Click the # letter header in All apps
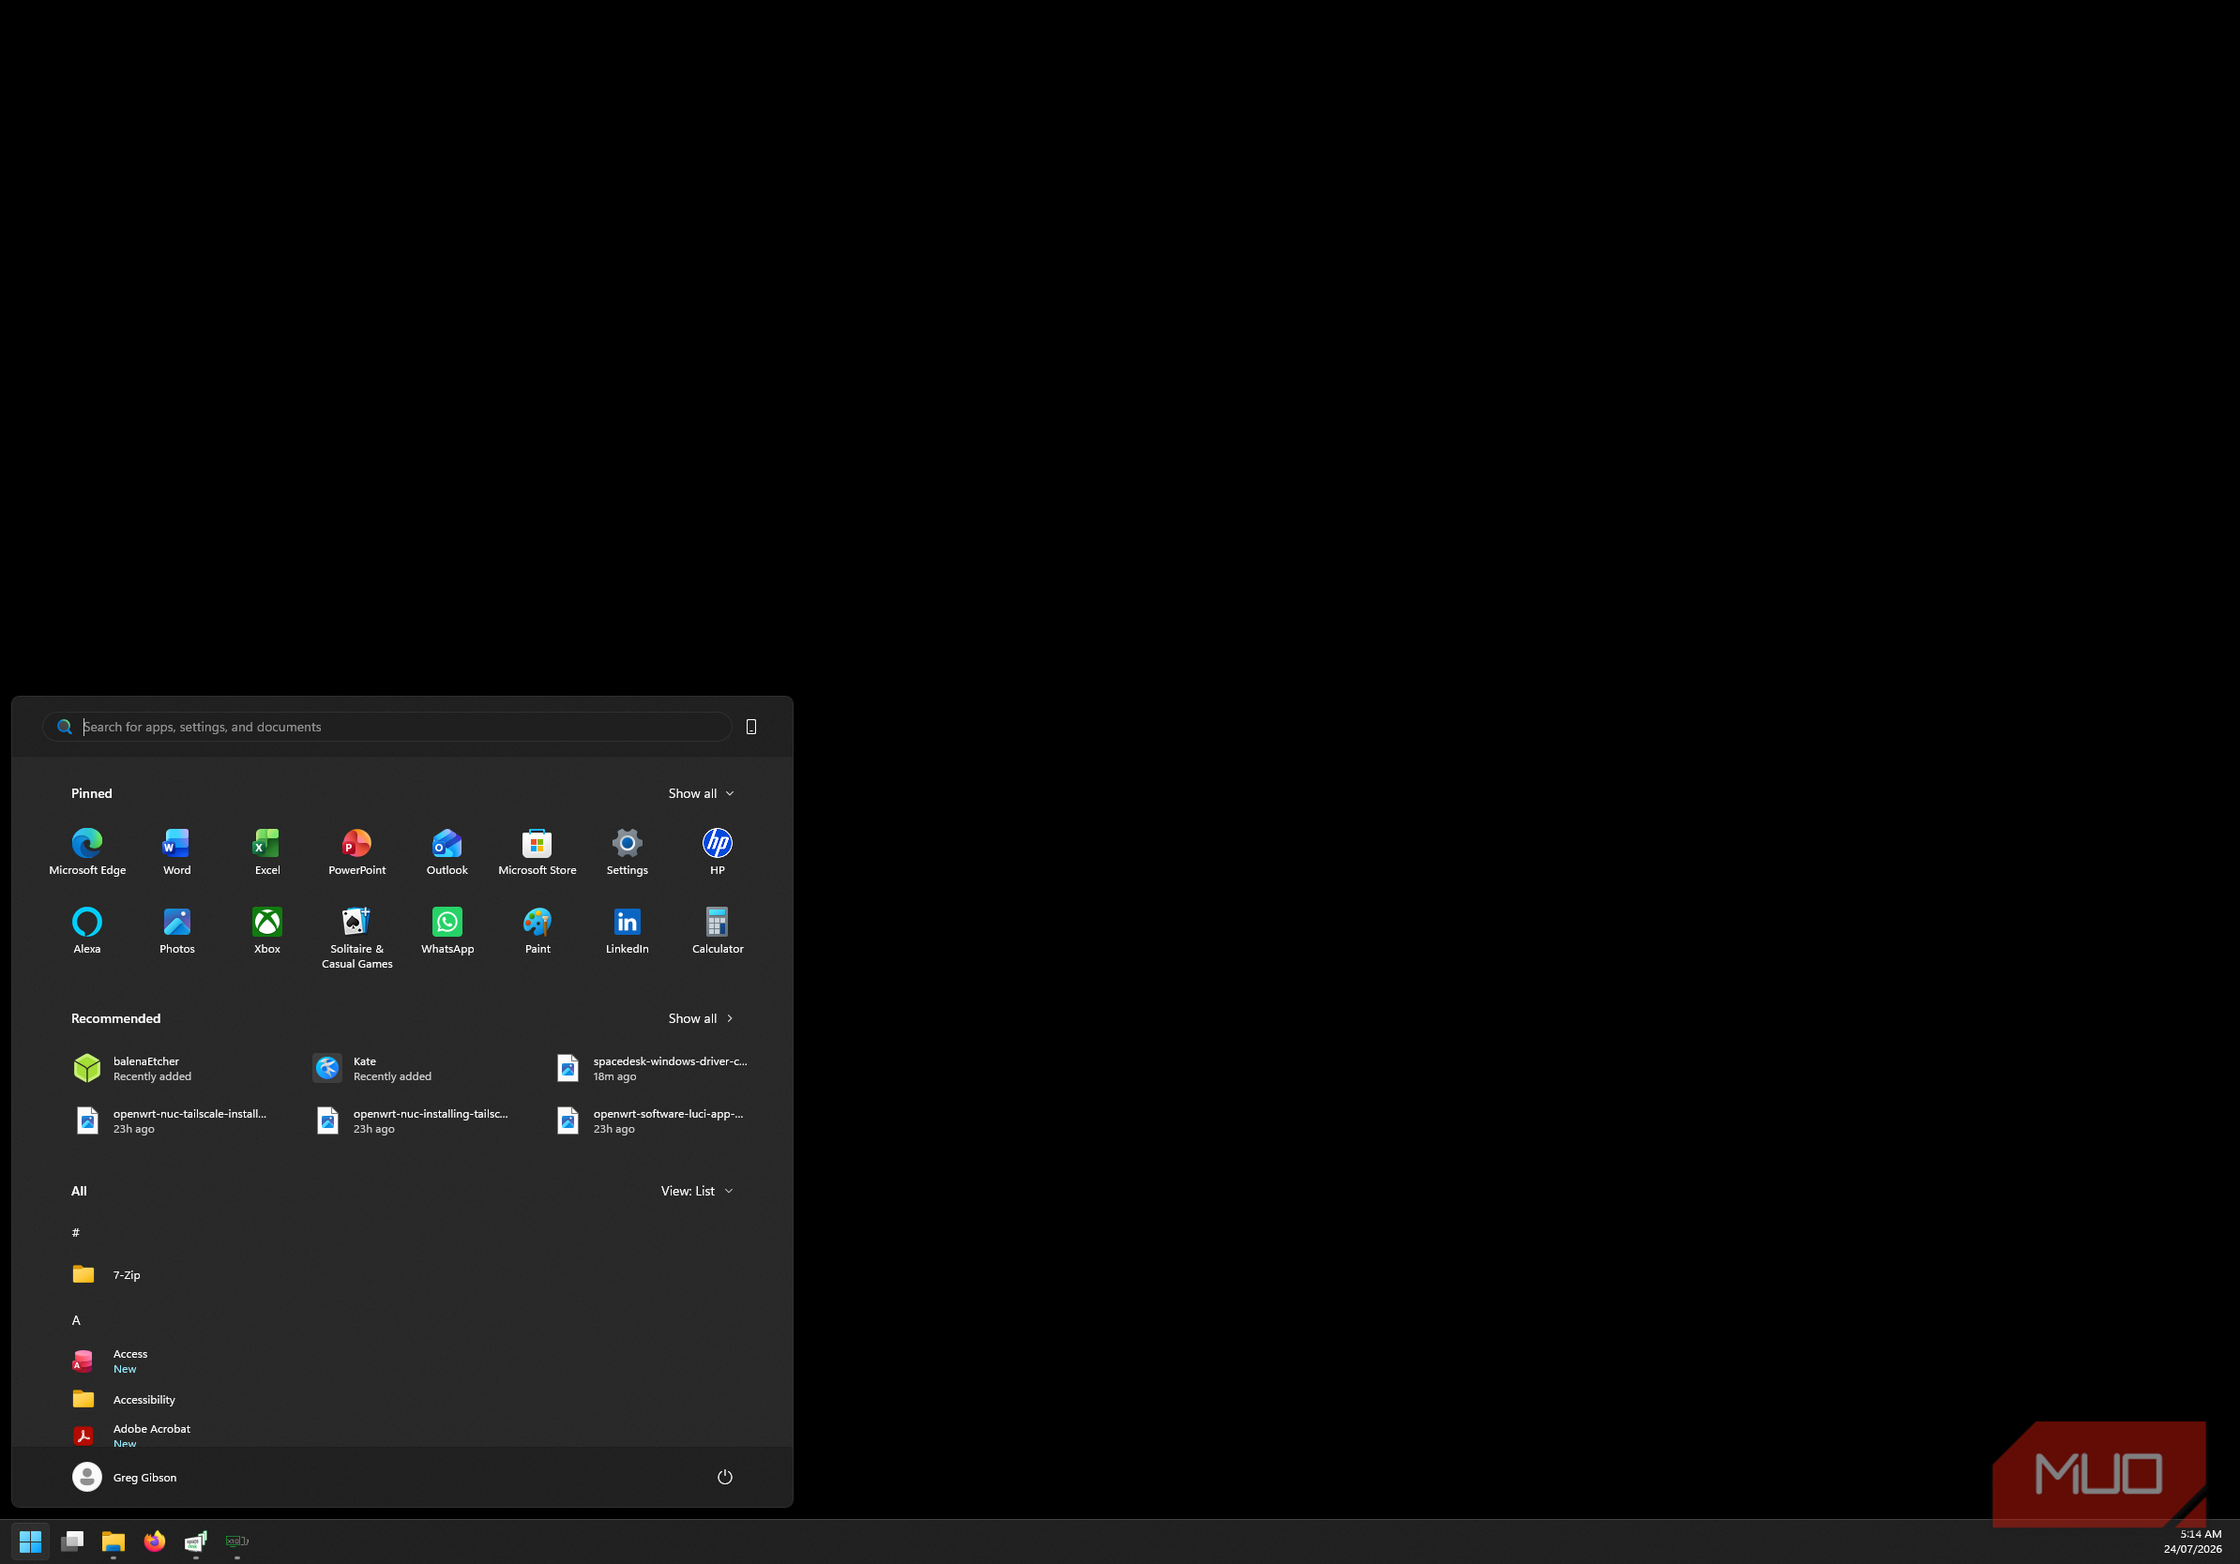 pyautogui.click(x=76, y=1232)
